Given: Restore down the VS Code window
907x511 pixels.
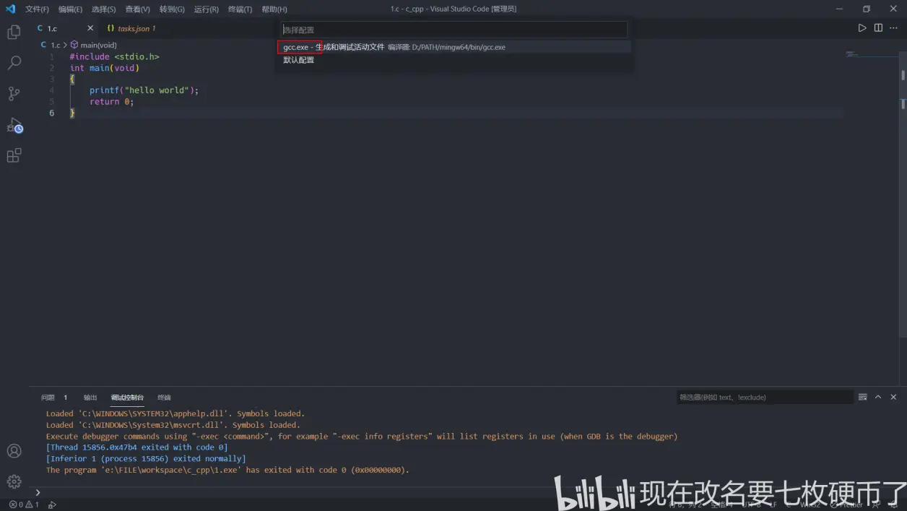Looking at the screenshot, I should click(866, 9).
